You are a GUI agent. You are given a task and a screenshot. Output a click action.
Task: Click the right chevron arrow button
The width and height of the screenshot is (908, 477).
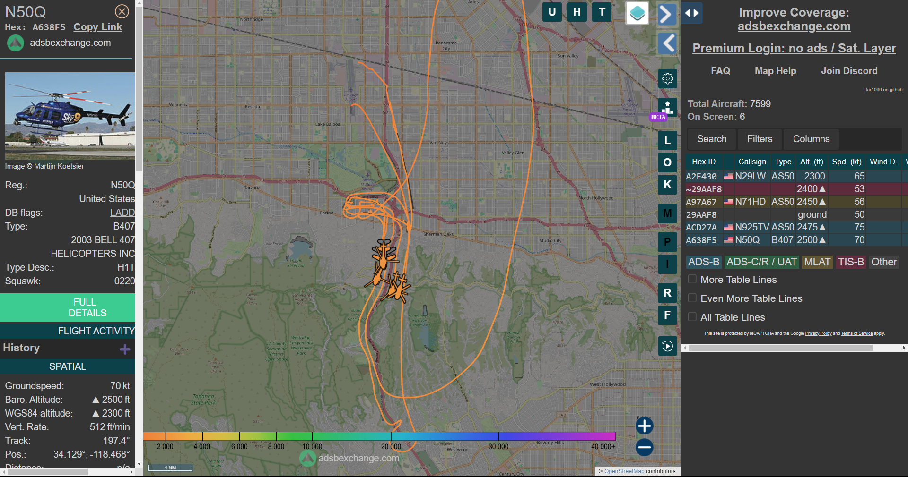[x=667, y=14]
